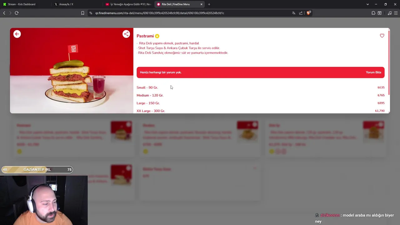The height and width of the screenshot is (225, 400).
Task: Click the ₺1,790 price
Action: (380, 111)
